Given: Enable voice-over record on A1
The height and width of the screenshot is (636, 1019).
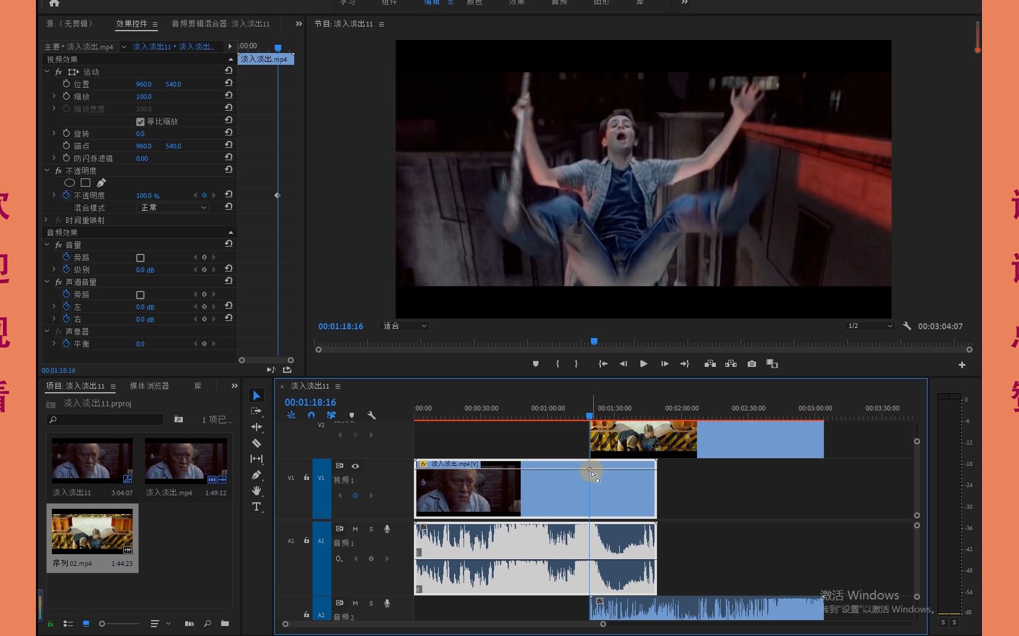Looking at the screenshot, I should pos(387,529).
